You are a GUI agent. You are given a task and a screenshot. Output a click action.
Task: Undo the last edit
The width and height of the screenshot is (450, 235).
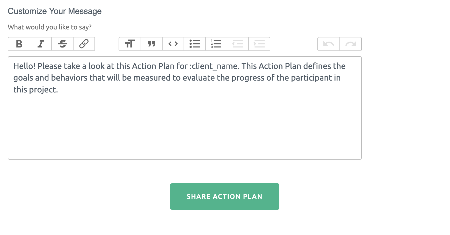point(329,44)
